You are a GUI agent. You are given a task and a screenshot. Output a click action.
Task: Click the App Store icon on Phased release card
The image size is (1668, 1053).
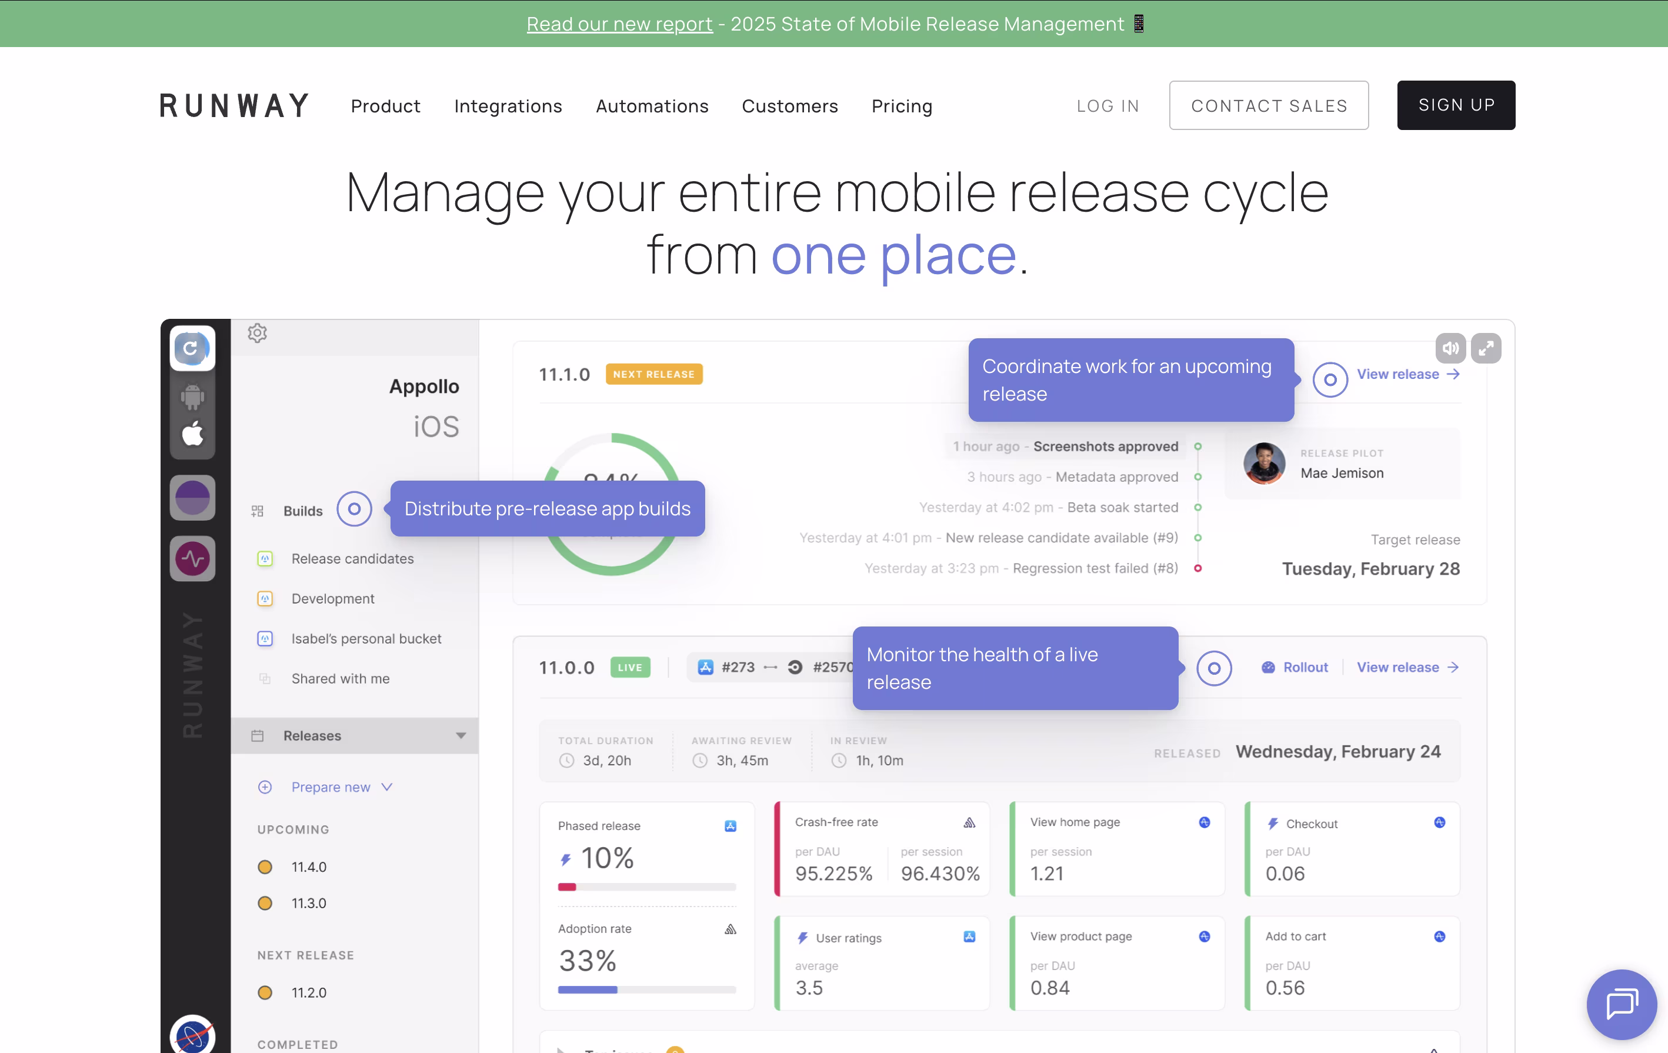coord(730,826)
